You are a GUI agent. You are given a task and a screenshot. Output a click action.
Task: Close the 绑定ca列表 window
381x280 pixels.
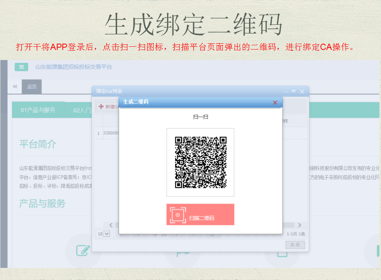point(302,92)
